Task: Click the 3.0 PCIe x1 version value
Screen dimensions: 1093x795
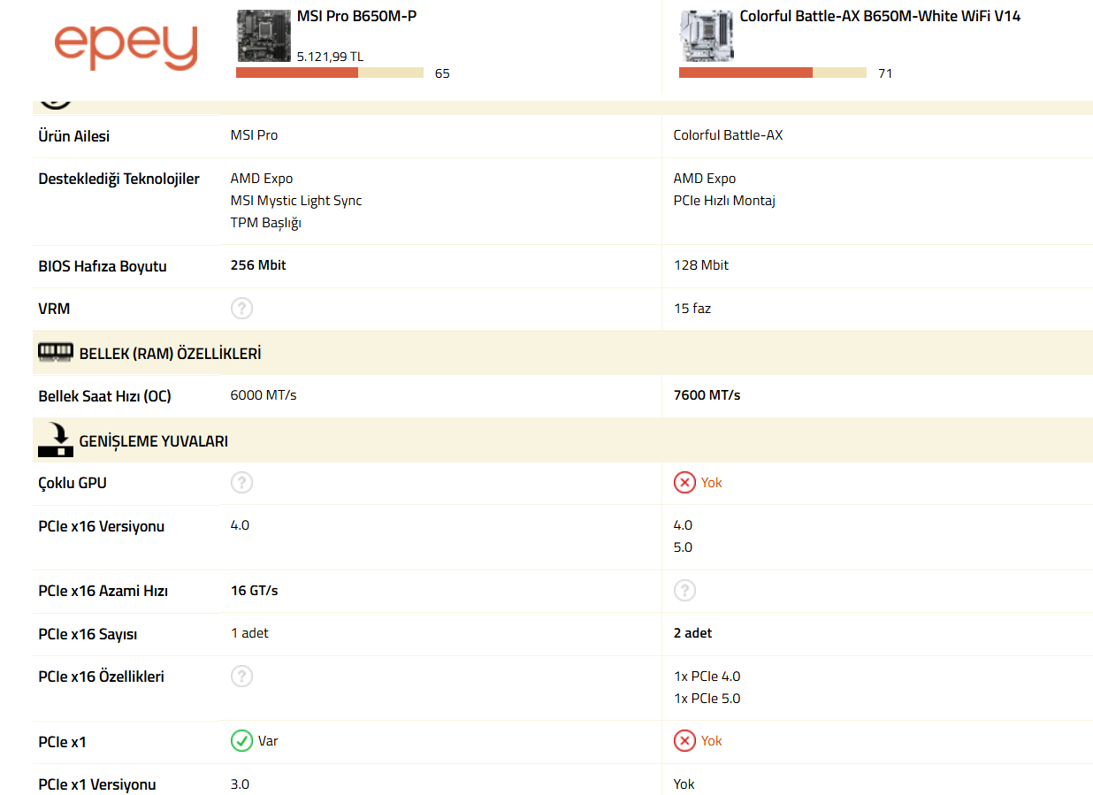Action: 240,784
